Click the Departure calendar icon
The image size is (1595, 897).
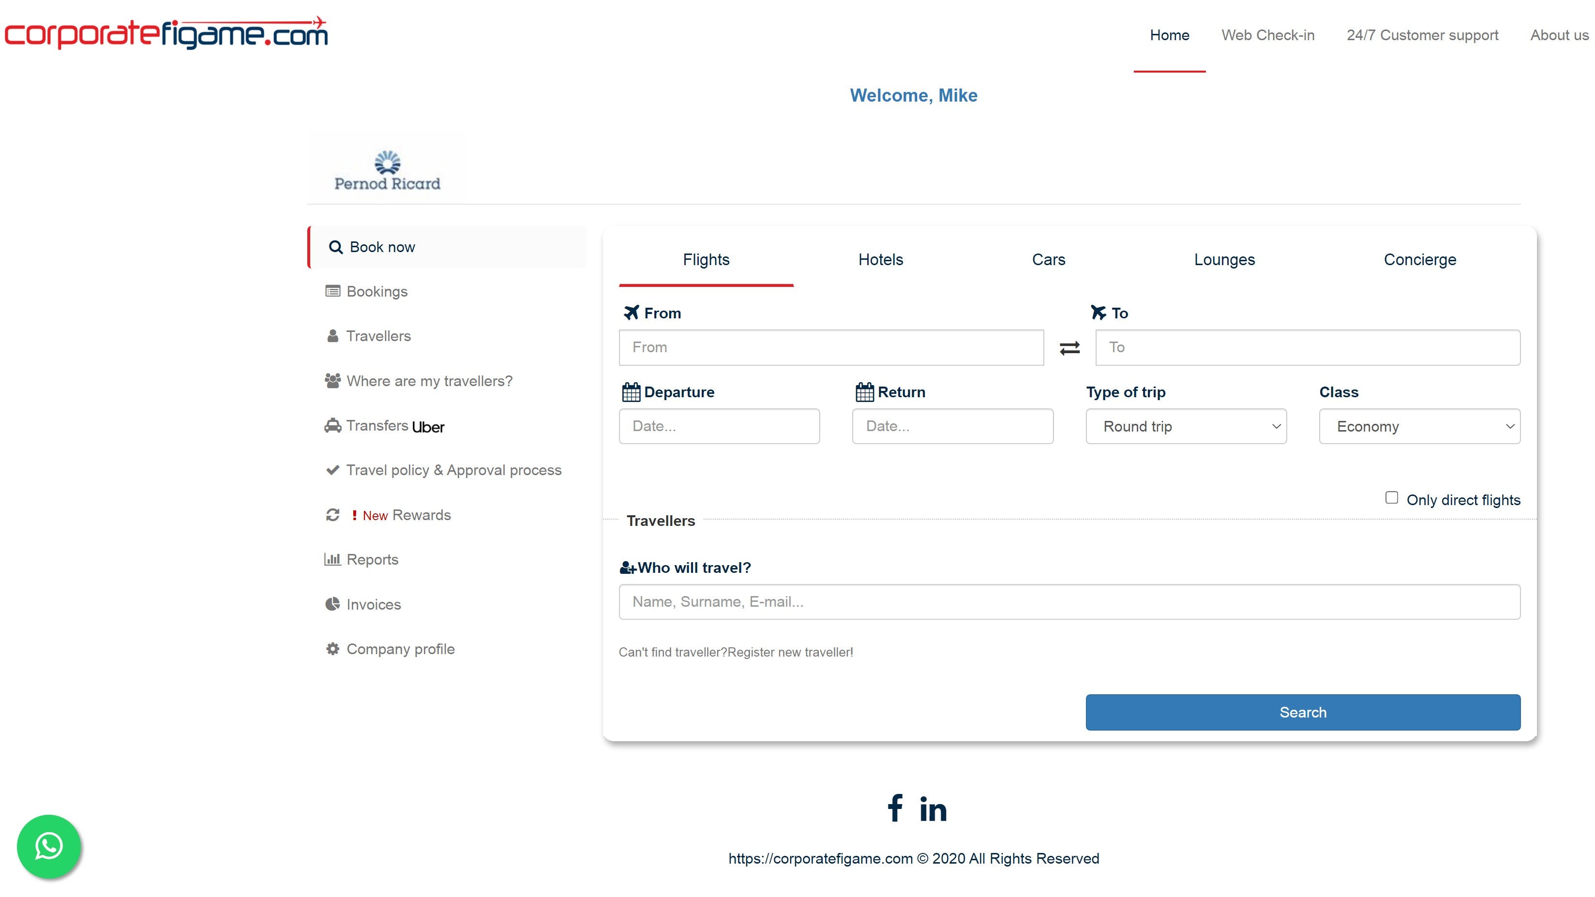click(631, 392)
